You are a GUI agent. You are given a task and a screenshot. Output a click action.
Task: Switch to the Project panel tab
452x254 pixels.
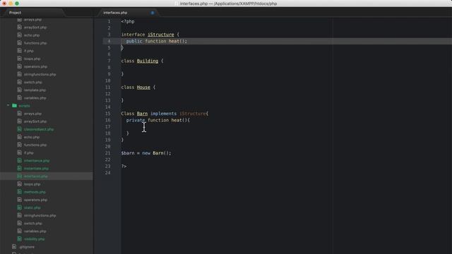(x=15, y=13)
